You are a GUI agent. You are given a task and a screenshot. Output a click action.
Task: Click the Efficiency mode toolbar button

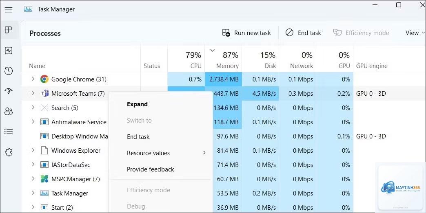(362, 33)
